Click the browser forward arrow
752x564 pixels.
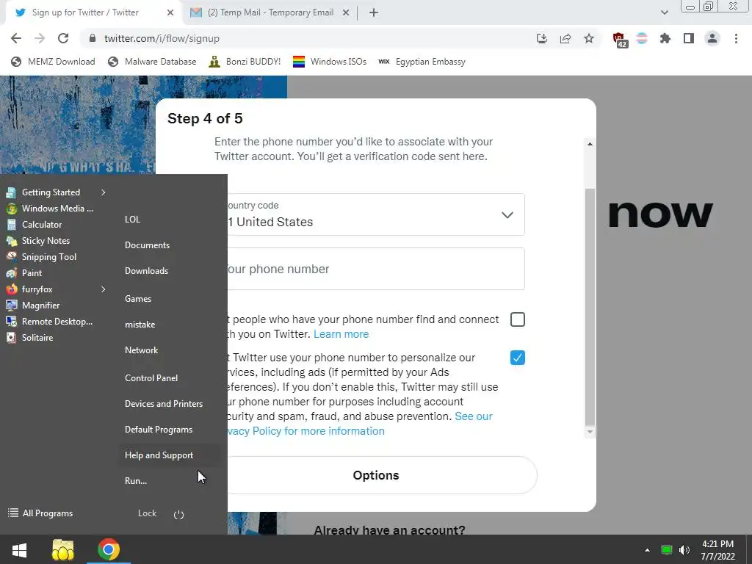coord(40,38)
